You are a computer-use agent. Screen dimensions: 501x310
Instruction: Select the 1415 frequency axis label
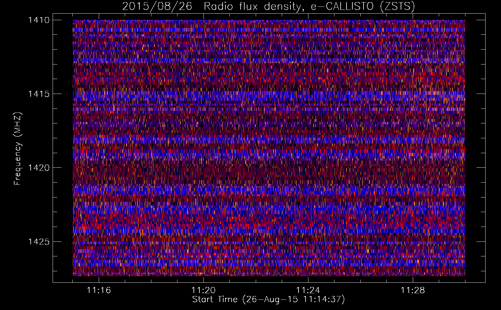(x=39, y=94)
